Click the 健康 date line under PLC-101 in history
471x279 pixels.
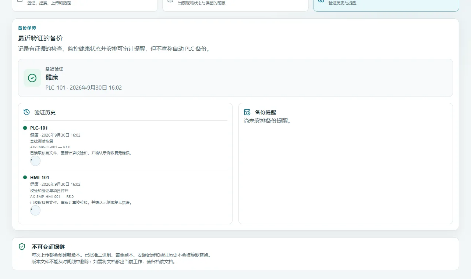pyautogui.click(x=55, y=135)
